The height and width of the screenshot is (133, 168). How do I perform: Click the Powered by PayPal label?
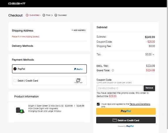coord(126,126)
